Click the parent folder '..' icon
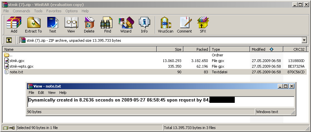Image resolution: width=311 pixels, height=132 pixels. 7,55
